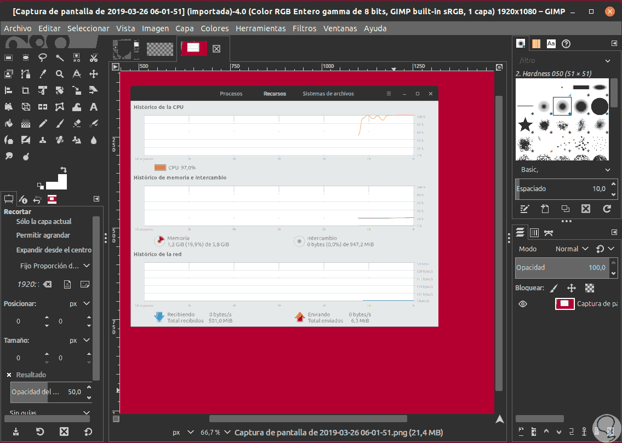Toggle lock position and size icon
622x443 pixels.
[571, 288]
